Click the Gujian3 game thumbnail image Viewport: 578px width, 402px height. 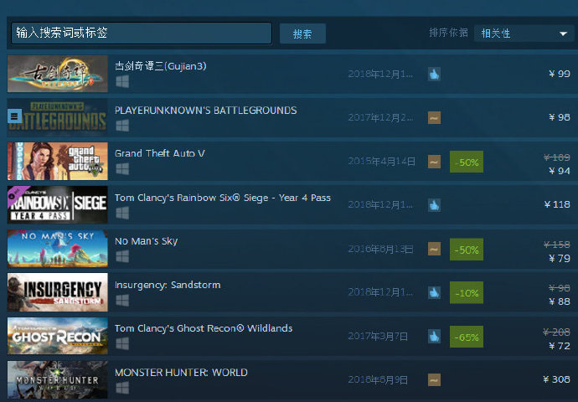tap(58, 74)
